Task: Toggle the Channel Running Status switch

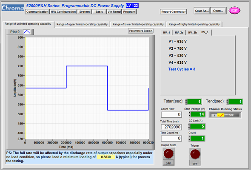Action: [x=225, y=115]
